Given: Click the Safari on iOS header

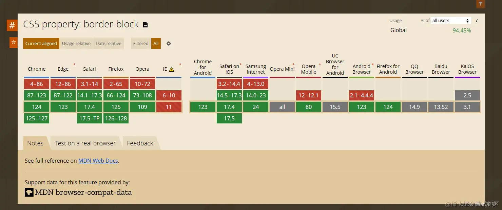Looking at the screenshot, I should click(x=229, y=69).
